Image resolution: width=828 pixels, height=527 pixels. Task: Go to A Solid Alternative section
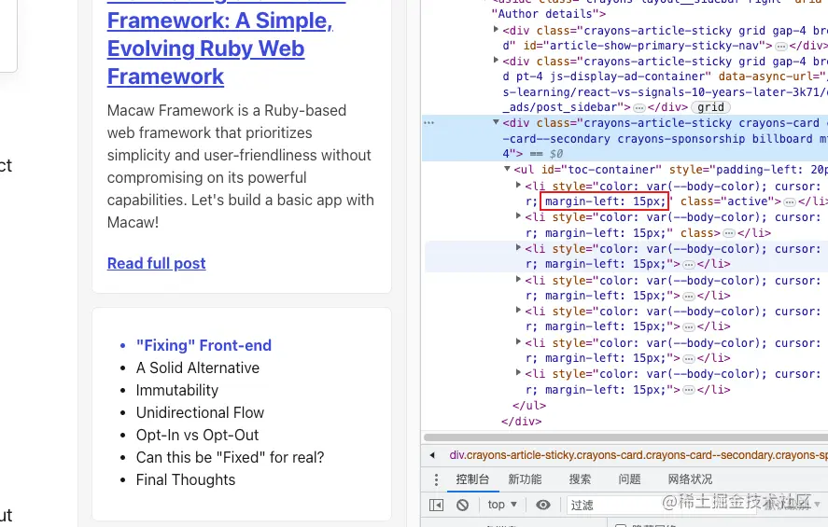(x=198, y=368)
